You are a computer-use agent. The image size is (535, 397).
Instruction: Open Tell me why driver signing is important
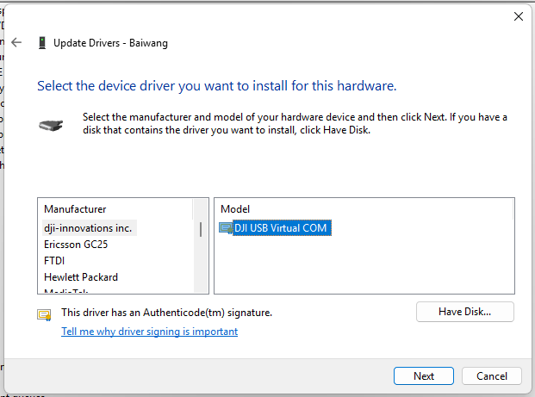pyautogui.click(x=149, y=332)
